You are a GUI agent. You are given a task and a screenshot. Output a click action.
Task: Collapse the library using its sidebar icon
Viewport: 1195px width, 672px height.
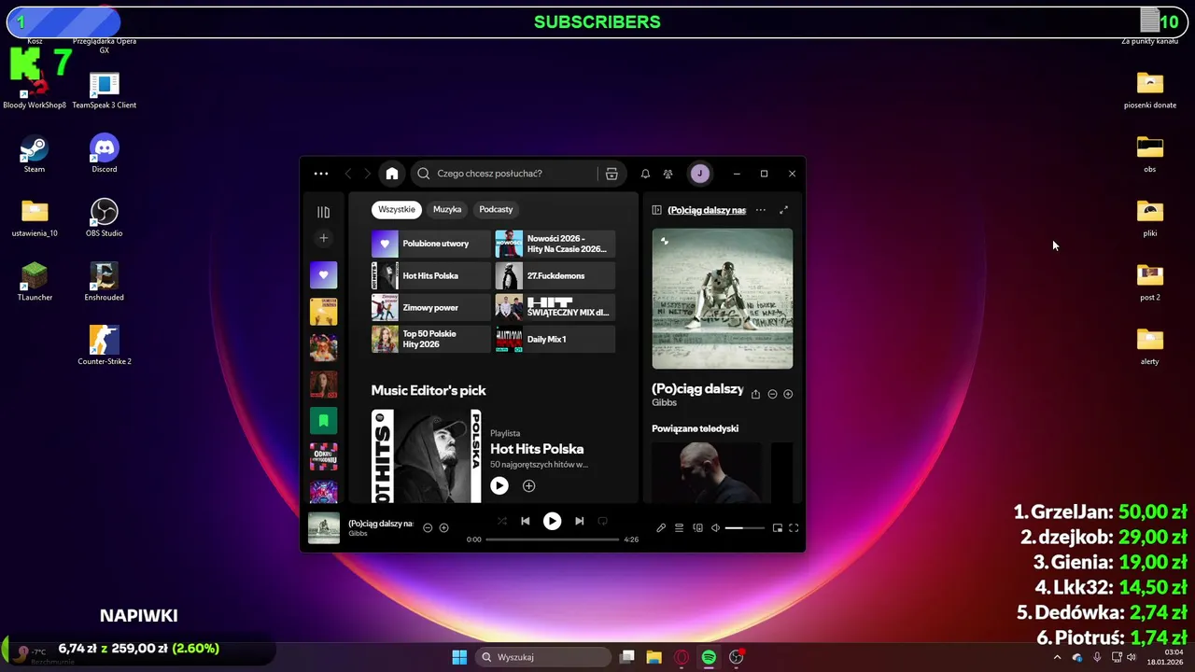[x=324, y=212]
